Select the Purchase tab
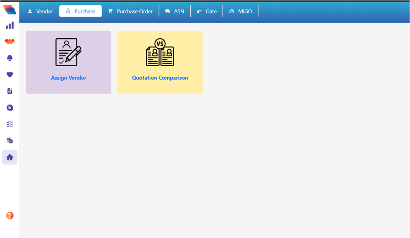The height and width of the screenshot is (238, 410). pyautogui.click(x=80, y=11)
